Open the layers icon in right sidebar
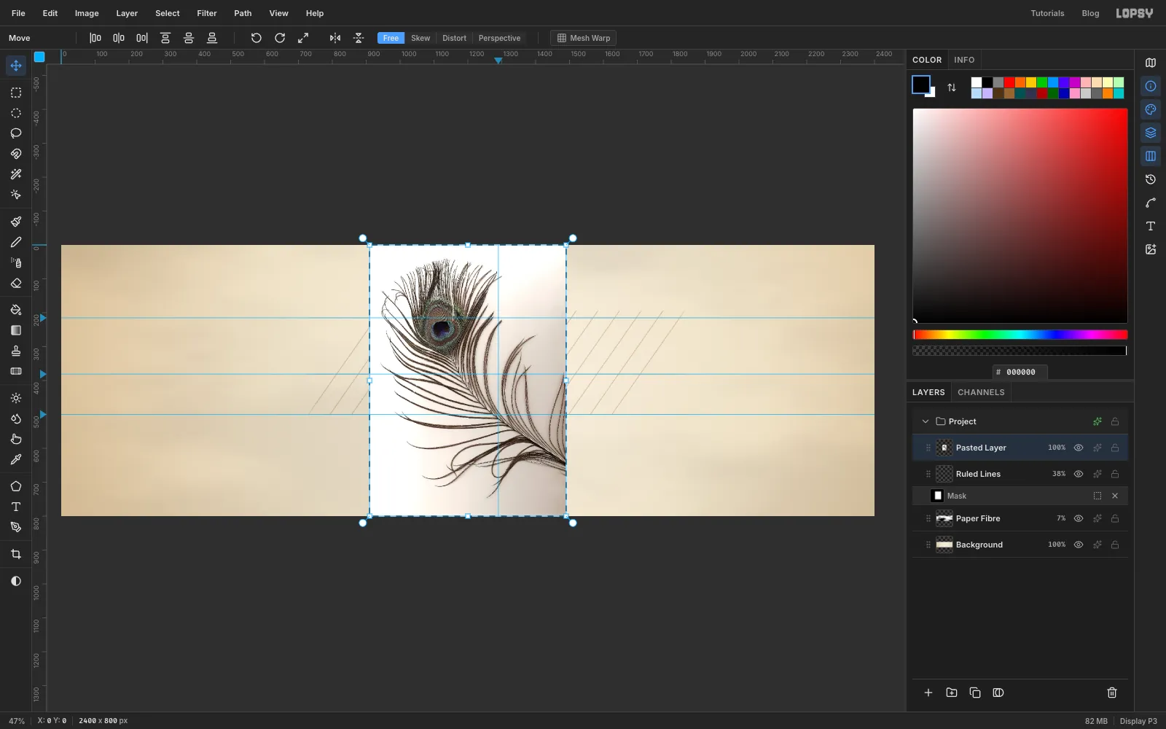 coord(1151,133)
